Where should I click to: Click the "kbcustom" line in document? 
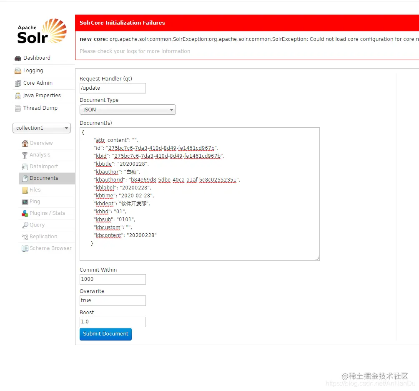pyautogui.click(x=113, y=227)
